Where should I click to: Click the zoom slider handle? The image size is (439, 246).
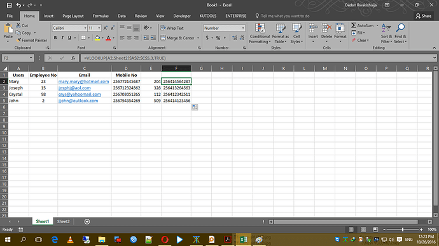coord(403,230)
